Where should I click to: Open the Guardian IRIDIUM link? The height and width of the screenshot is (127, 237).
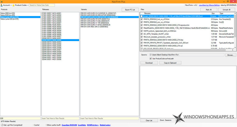click(x=69, y=125)
